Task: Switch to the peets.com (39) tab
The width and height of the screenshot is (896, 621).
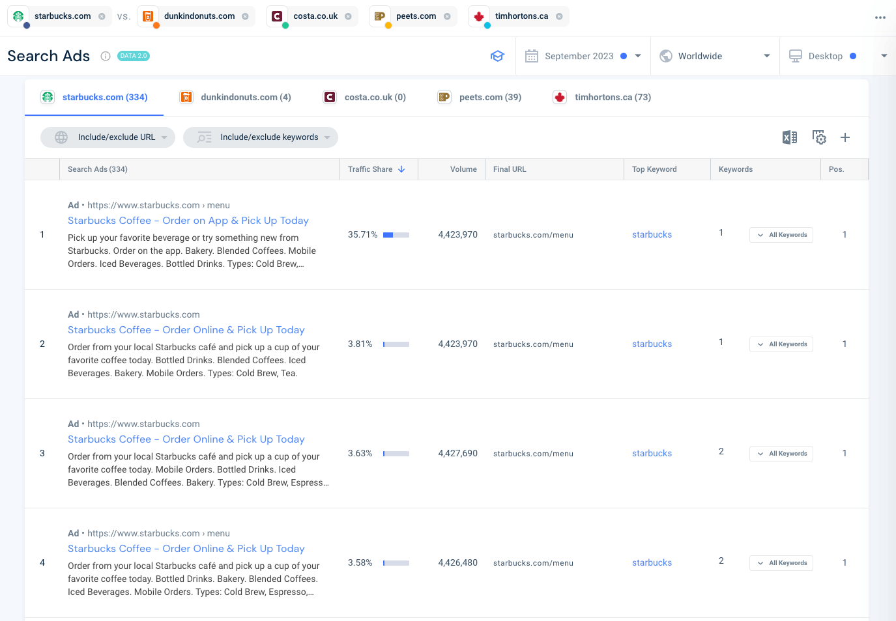Action: (x=480, y=97)
